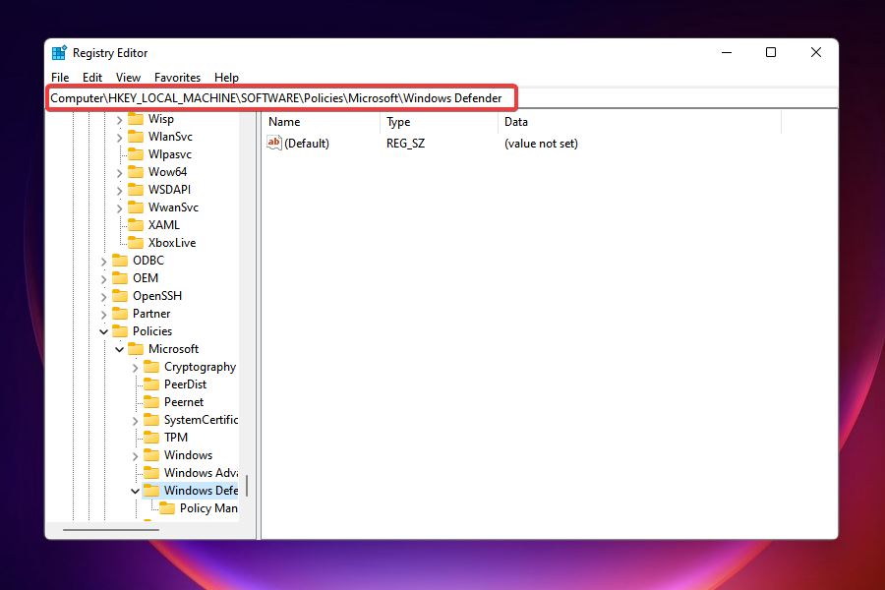The width and height of the screenshot is (885, 590).
Task: Click the ab string value icon beside (Default)
Action: (x=273, y=143)
